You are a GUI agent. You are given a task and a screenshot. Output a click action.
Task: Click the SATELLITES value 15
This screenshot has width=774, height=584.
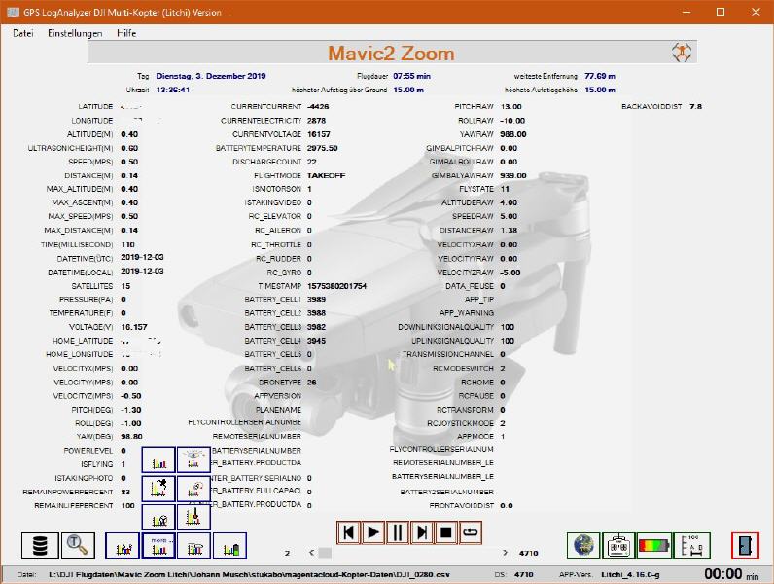[125, 286]
